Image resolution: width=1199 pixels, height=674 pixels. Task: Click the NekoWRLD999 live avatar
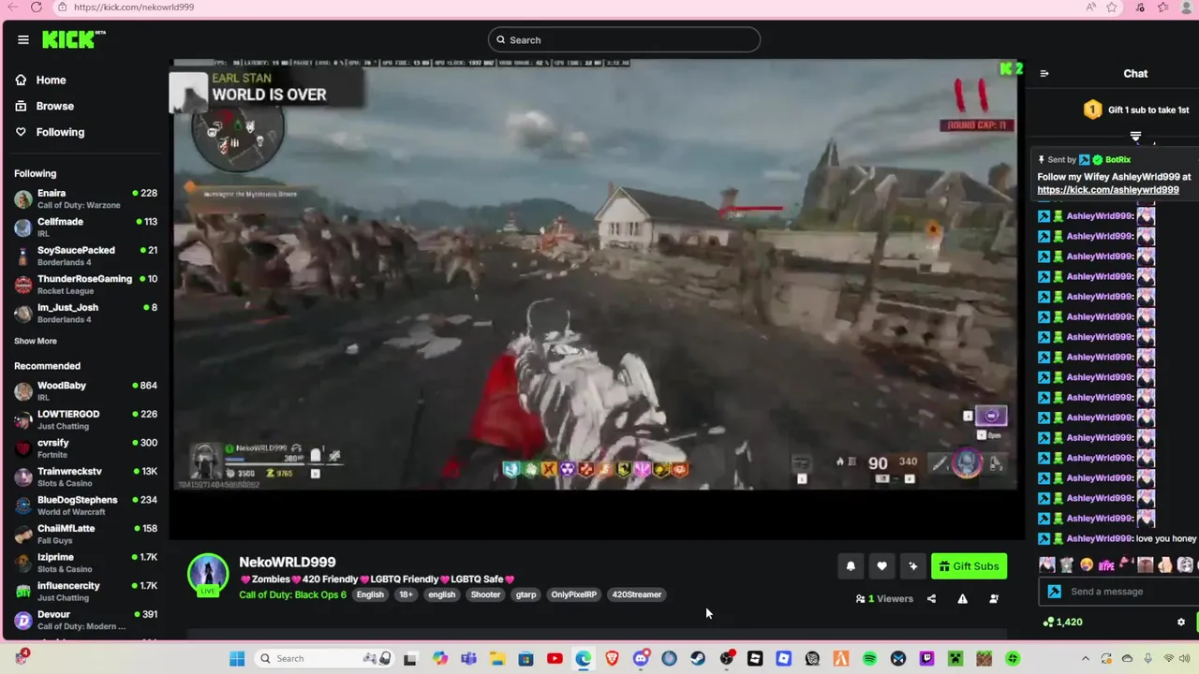pos(208,575)
